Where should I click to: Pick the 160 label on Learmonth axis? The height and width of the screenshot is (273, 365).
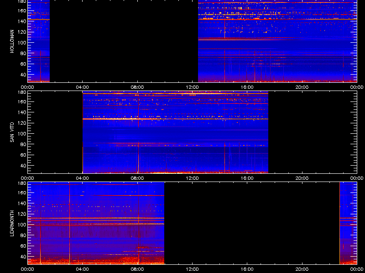coord(22,192)
